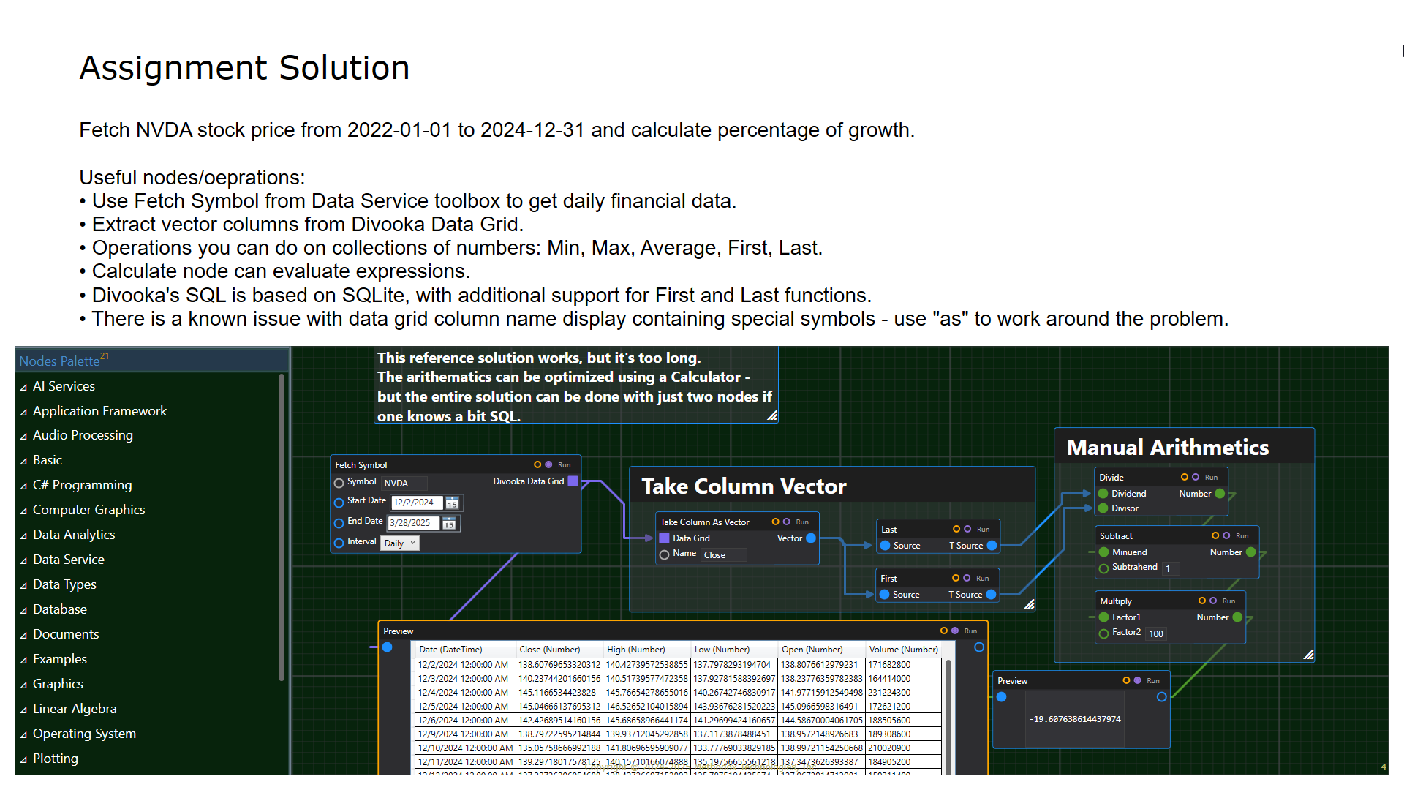Click the resize grip of Take Column Vector group
This screenshot has height=790, width=1404.
[x=1029, y=604]
